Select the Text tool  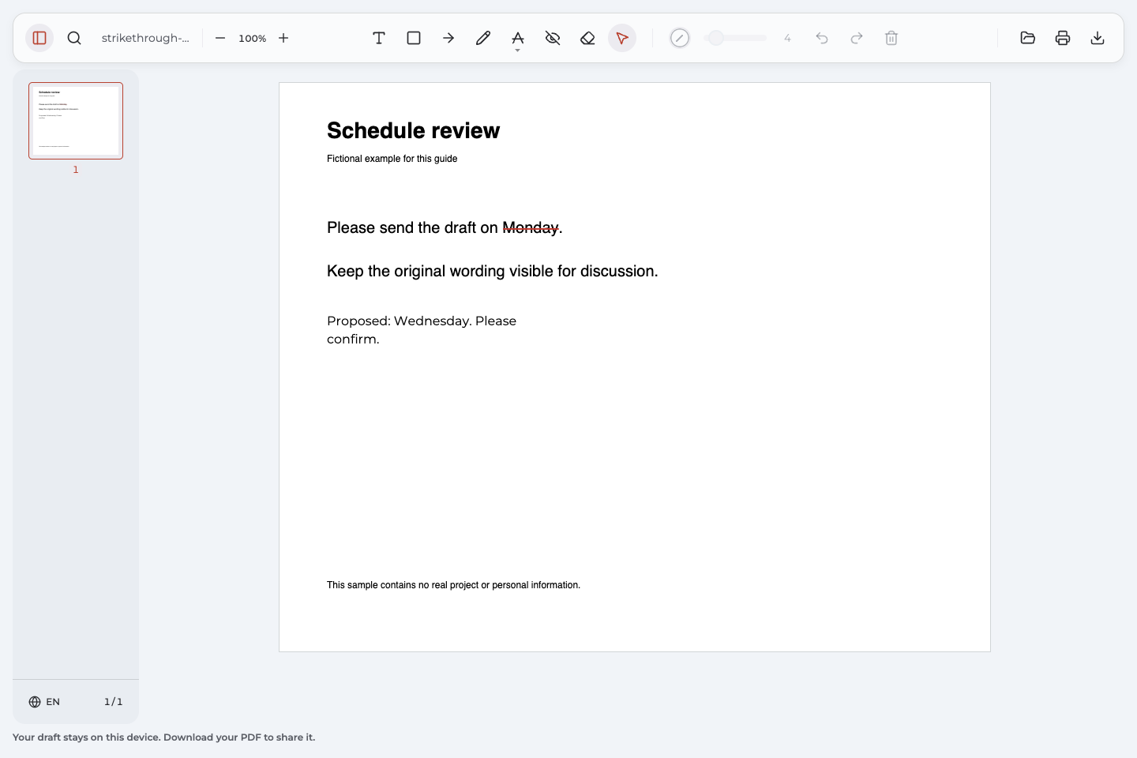(379, 38)
